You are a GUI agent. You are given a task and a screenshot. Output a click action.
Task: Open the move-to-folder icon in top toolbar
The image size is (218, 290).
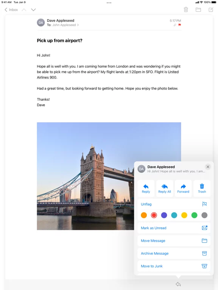198,9
